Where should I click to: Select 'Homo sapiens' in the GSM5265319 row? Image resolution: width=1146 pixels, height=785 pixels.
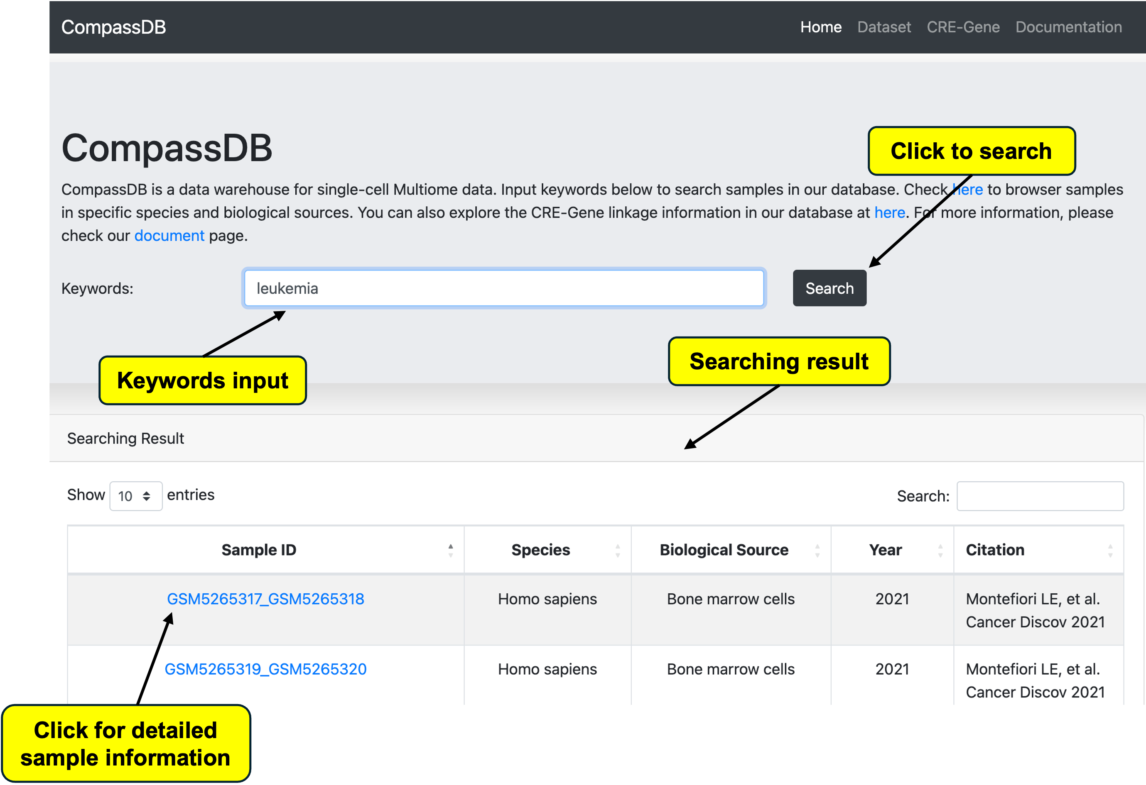[x=547, y=669]
